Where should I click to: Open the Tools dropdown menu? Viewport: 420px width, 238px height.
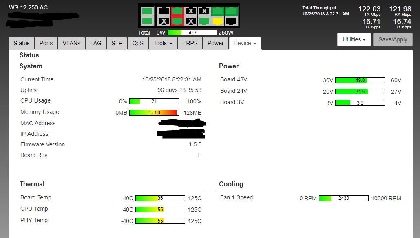163,43
